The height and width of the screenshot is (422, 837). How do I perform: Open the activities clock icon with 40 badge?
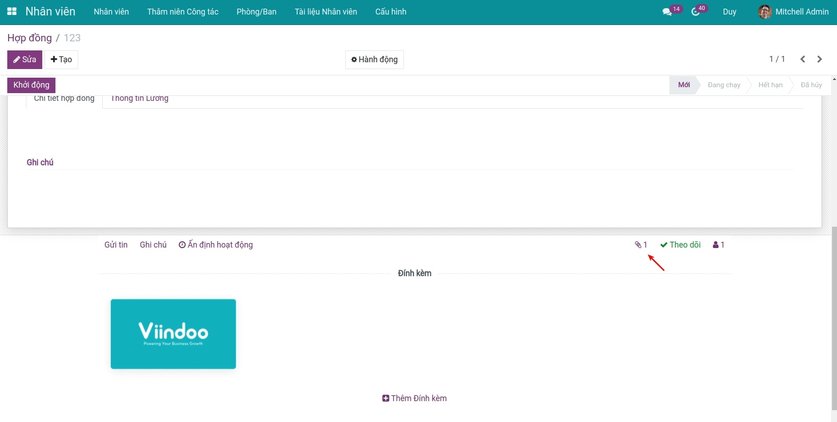696,12
